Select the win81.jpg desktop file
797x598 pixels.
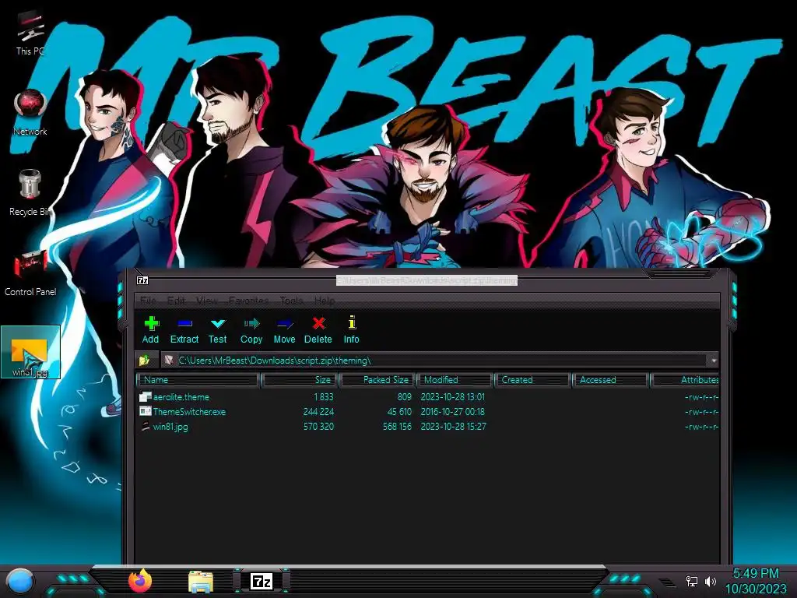30,352
